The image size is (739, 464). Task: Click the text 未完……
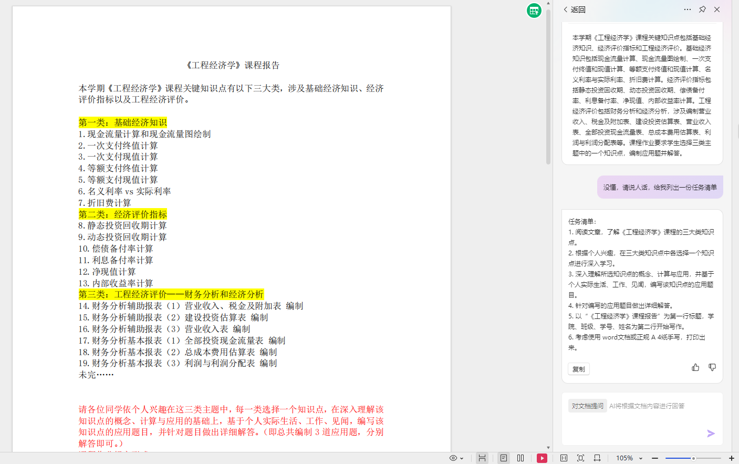point(96,375)
